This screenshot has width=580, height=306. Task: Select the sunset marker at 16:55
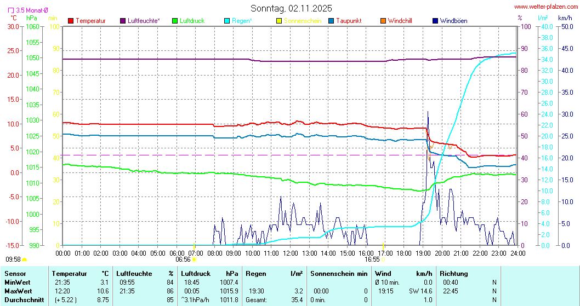383,246
